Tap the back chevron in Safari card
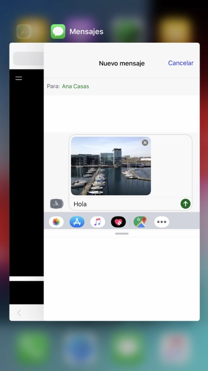The height and width of the screenshot is (371, 208). pyautogui.click(x=19, y=313)
